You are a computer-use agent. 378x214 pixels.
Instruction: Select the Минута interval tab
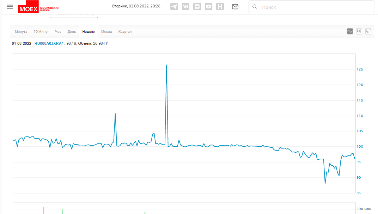point(21,32)
